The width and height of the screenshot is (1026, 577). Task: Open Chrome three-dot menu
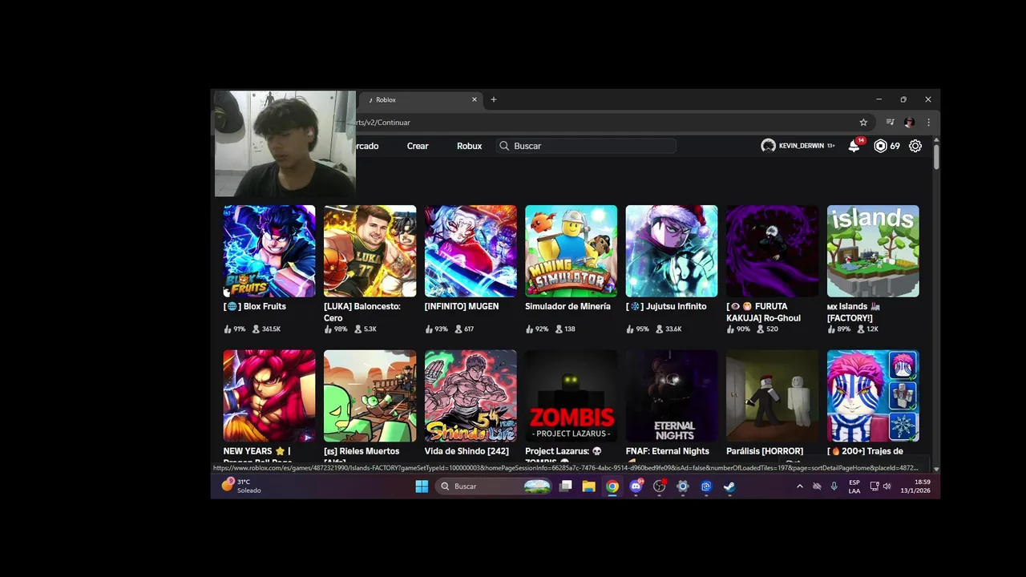click(928, 123)
